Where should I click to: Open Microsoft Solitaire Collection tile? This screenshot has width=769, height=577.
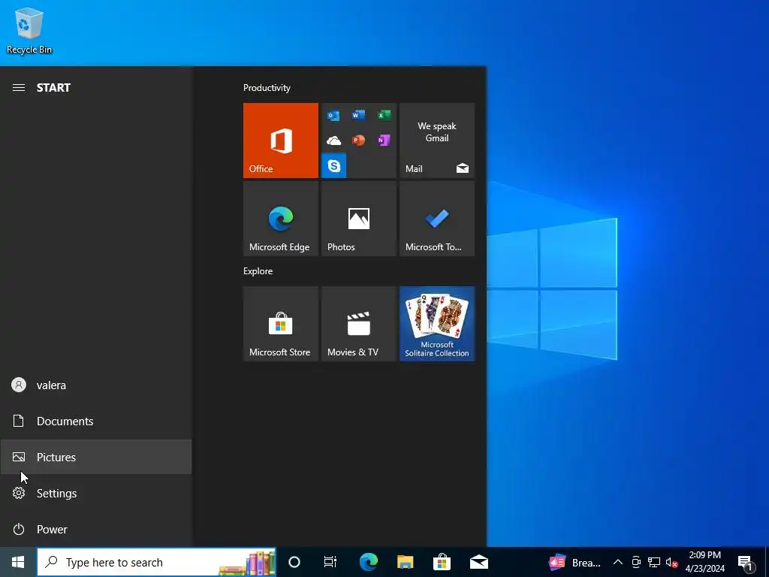pos(437,324)
